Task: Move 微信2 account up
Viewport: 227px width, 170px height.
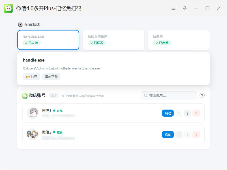Action: (179, 135)
